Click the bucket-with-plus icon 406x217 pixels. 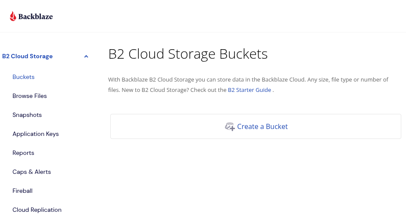point(230,126)
